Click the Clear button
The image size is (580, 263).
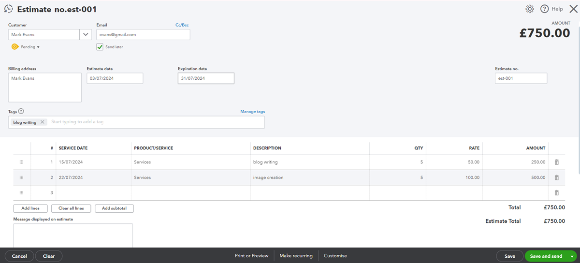[49, 256]
